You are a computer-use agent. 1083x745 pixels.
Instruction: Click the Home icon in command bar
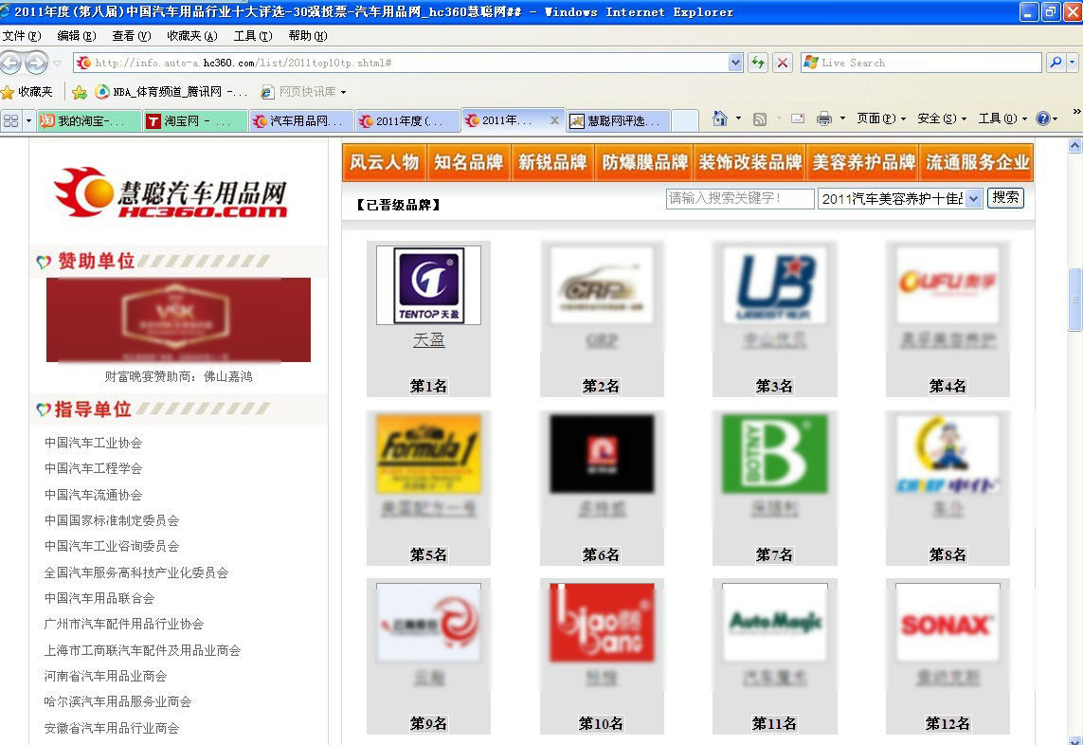point(720,118)
